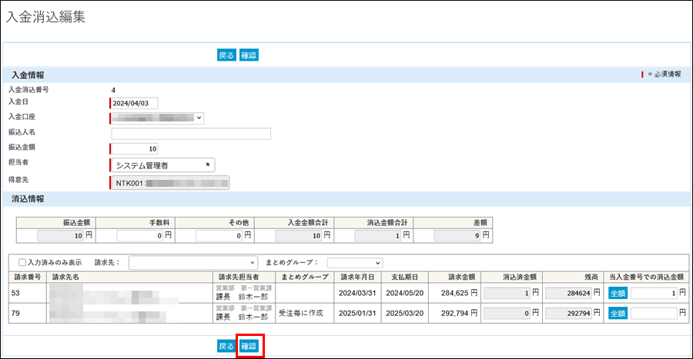Click 全額 button for invoice 79
The height and width of the screenshot is (359, 693).
[x=618, y=313]
